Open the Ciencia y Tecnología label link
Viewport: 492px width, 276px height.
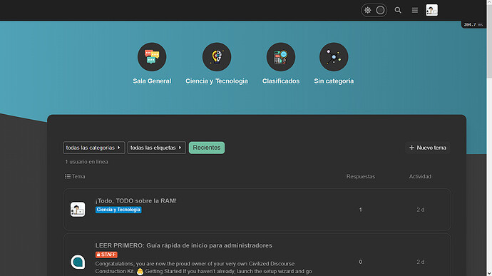click(x=217, y=81)
